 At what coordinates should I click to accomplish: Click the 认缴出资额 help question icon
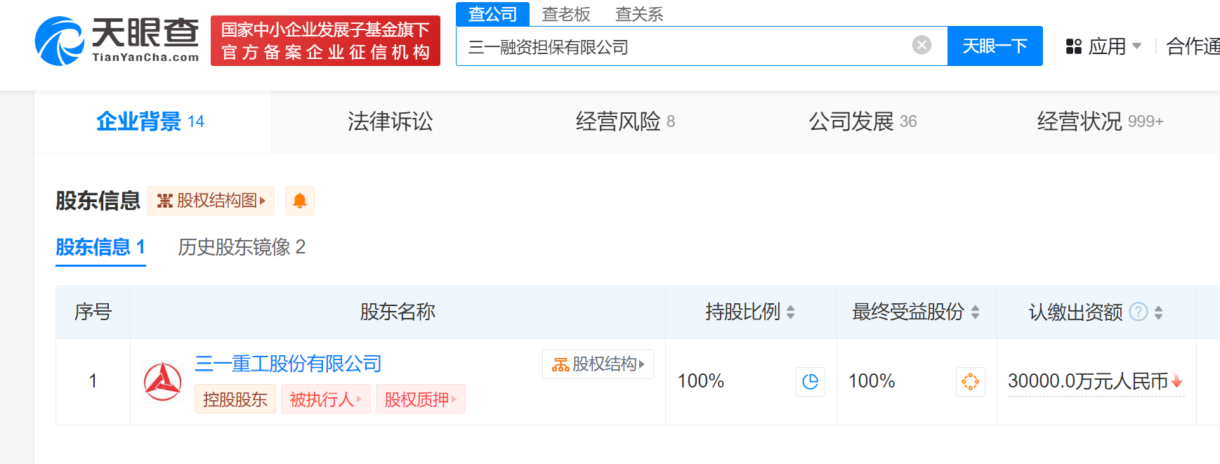[x=1139, y=312]
